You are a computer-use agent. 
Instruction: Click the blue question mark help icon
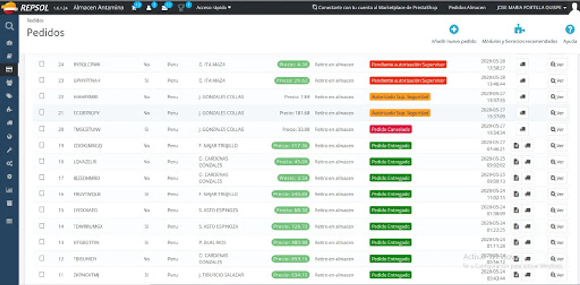570,29
